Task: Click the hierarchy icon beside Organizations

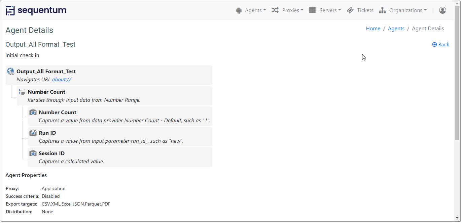Action: [x=382, y=10]
